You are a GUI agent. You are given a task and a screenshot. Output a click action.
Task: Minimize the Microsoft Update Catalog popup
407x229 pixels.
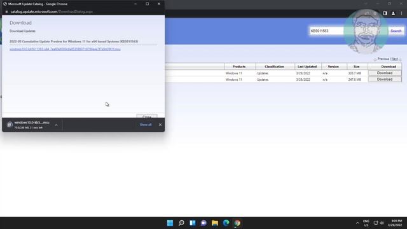(135, 4)
